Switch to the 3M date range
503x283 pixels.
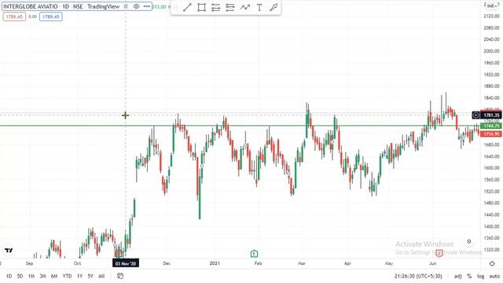click(42, 276)
